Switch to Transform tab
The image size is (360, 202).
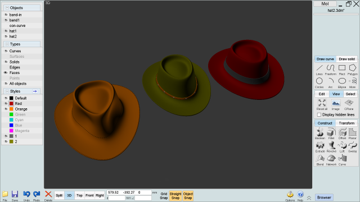pyautogui.click(x=346, y=123)
